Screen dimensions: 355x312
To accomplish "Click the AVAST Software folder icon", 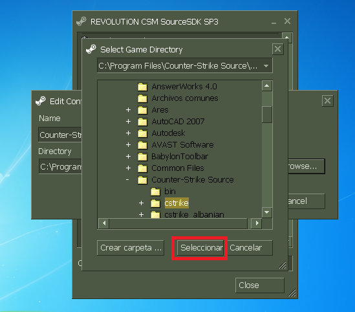I will coord(142,145).
